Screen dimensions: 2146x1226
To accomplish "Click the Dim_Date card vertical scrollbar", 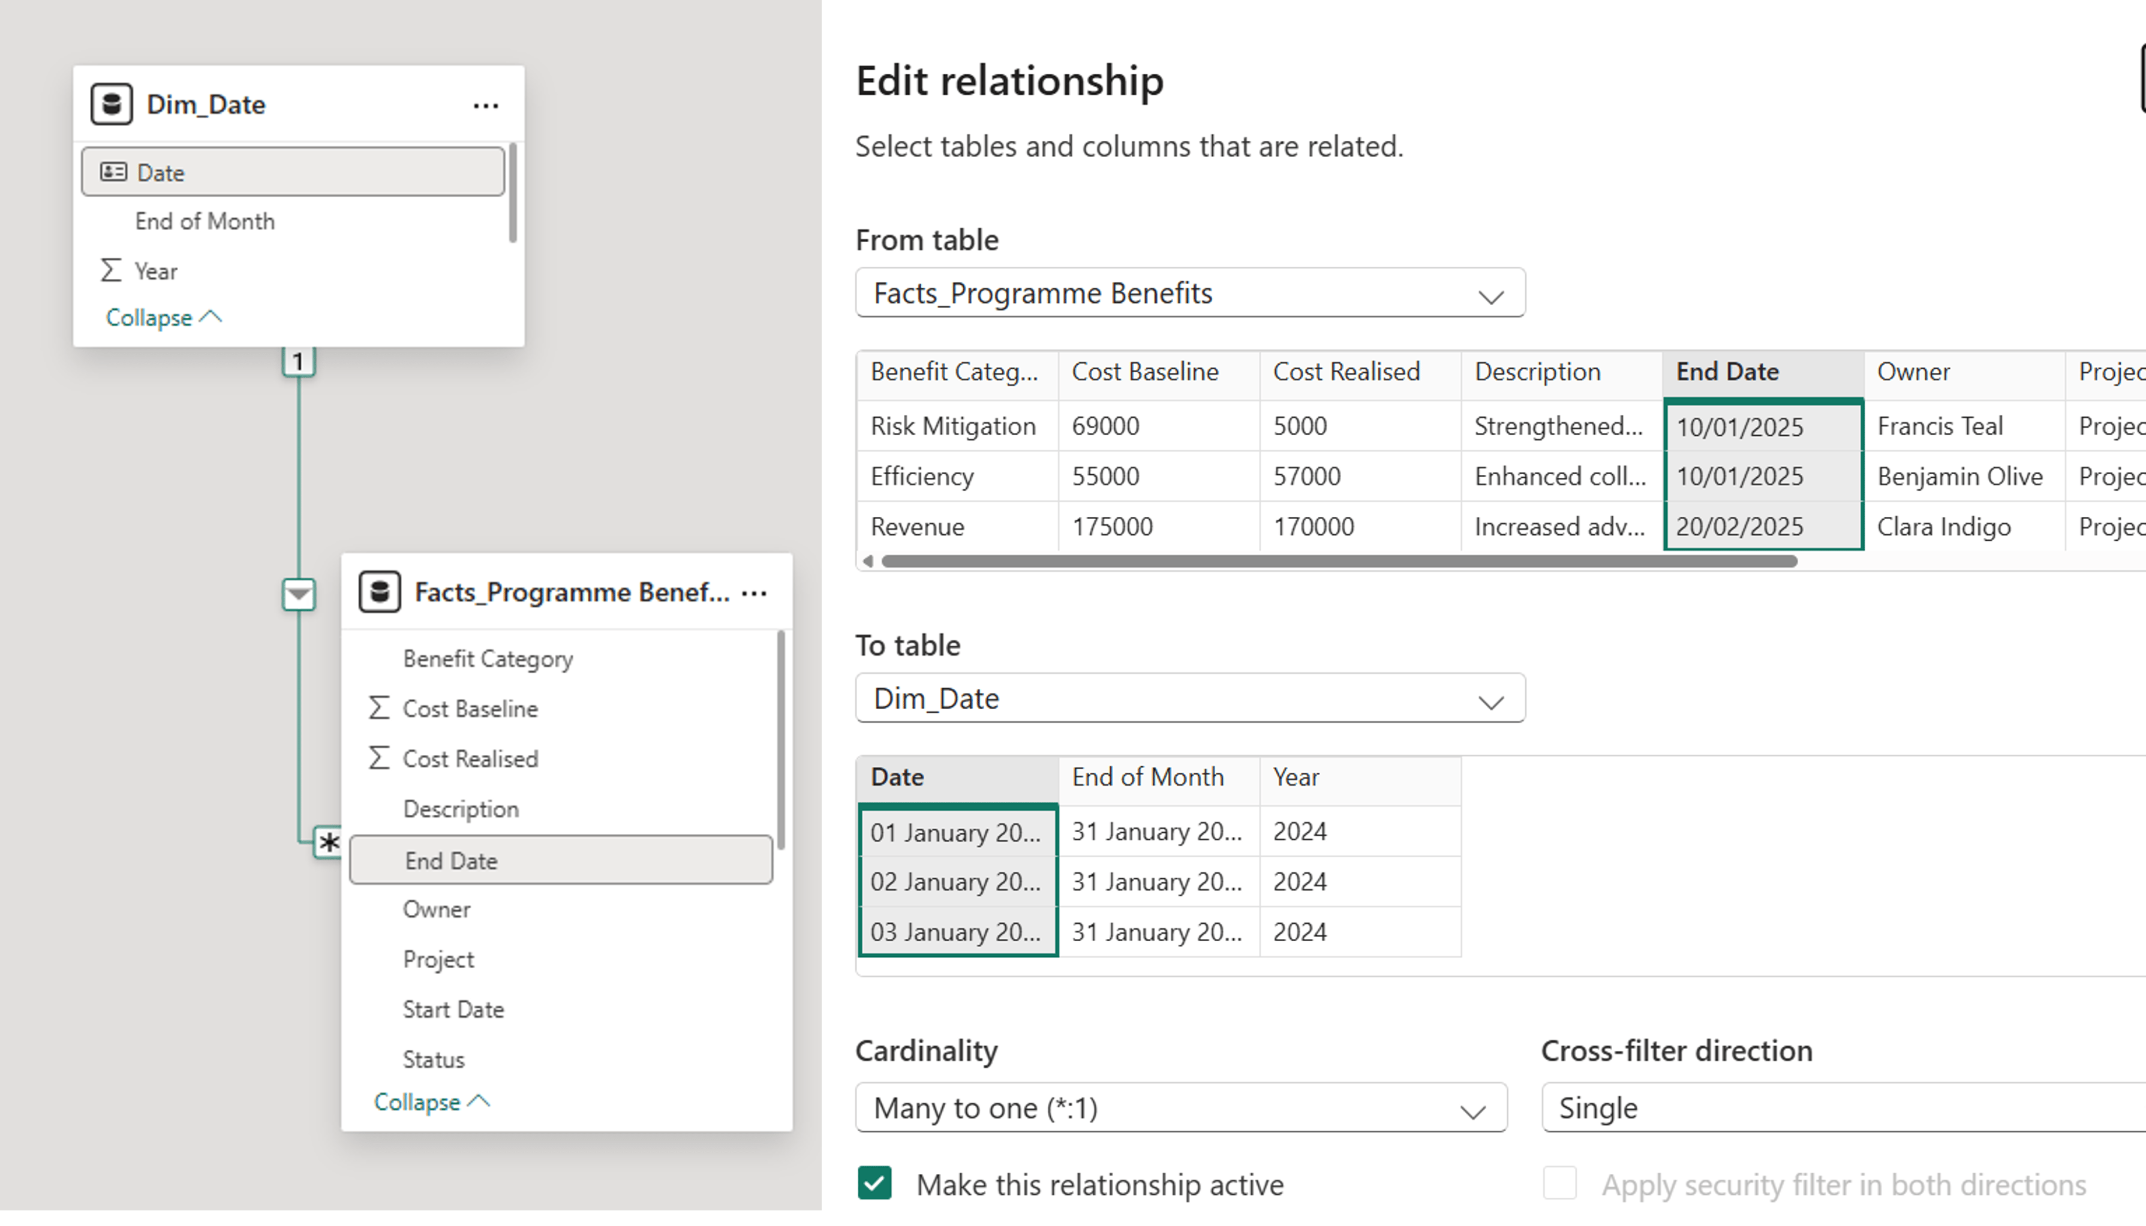I will pyautogui.click(x=513, y=193).
